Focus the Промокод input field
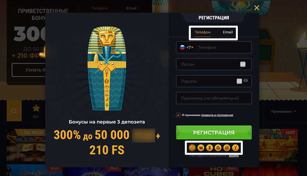This screenshot has width=307, height=176. [x=214, y=98]
